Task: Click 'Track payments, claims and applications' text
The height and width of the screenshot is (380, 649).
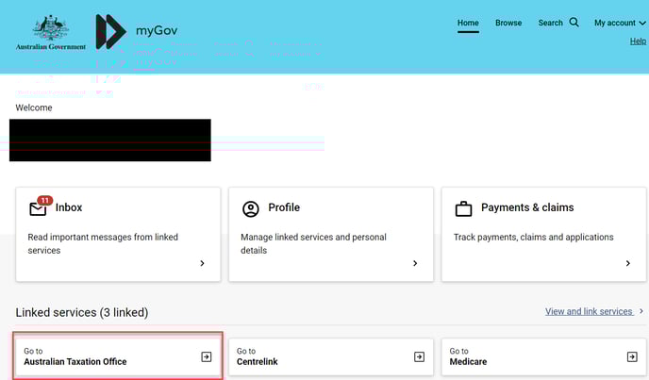Action: (x=534, y=238)
